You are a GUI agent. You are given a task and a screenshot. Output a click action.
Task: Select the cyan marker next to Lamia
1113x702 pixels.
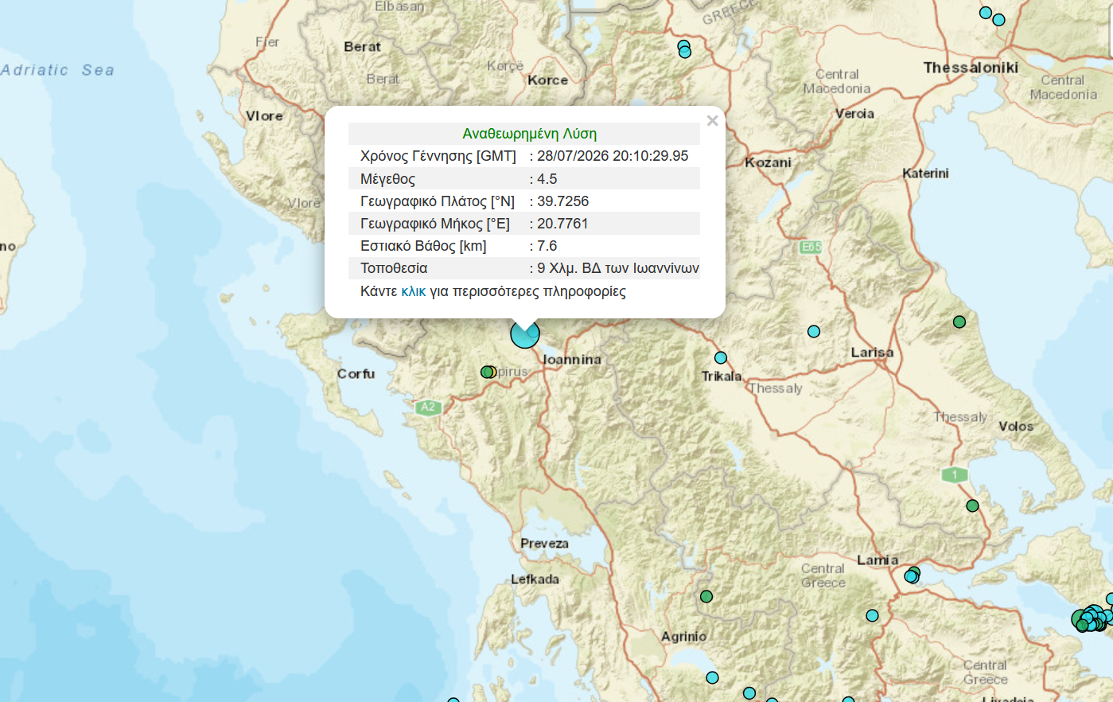click(912, 575)
